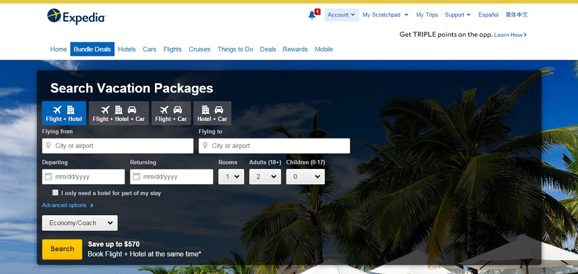Open the Rooms dropdown

click(x=231, y=177)
